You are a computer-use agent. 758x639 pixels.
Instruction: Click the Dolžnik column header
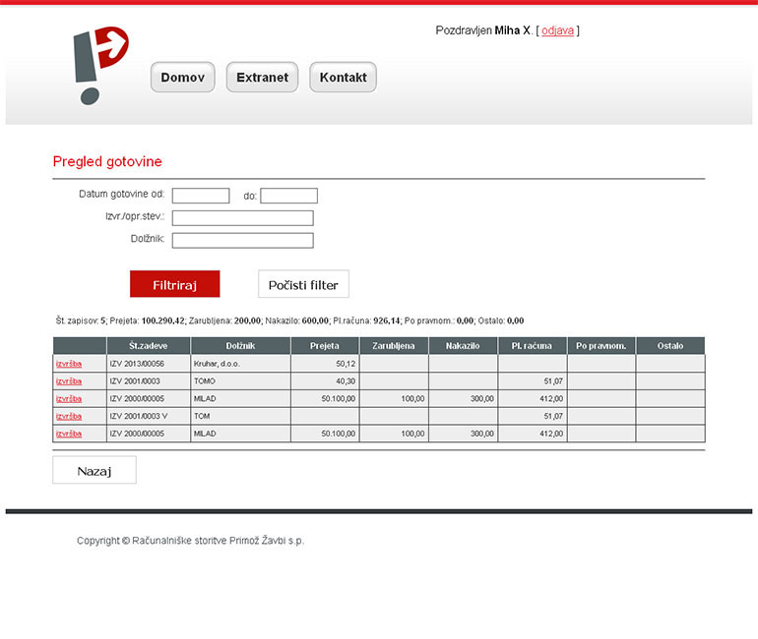241,346
